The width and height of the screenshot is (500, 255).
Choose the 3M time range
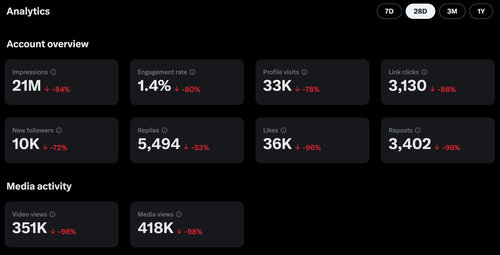coord(452,11)
